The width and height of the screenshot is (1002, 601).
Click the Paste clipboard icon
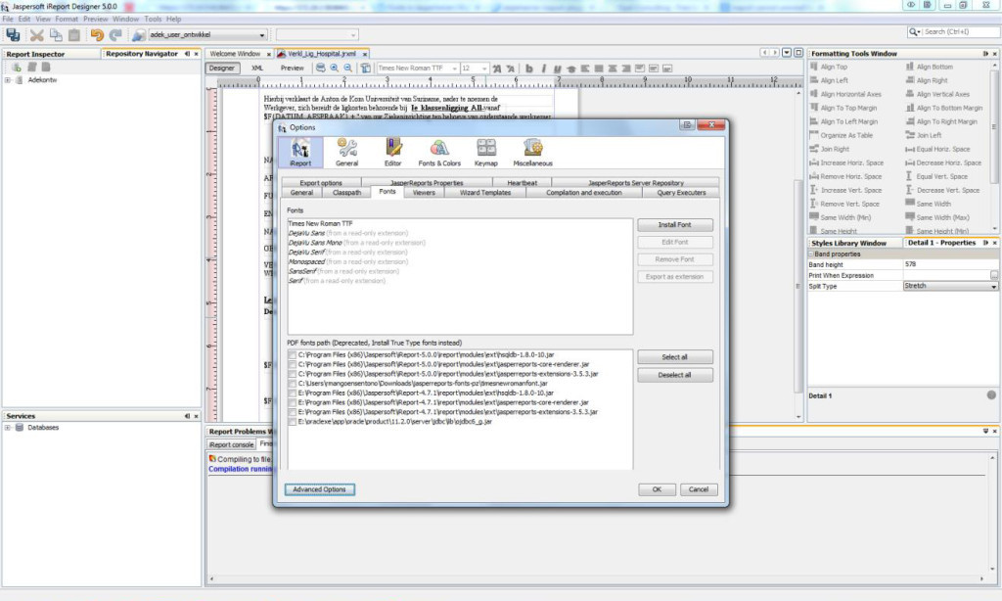(74, 34)
